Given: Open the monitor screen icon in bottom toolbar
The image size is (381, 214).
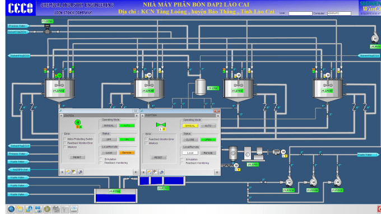Looking at the screenshot, I should pyautogui.click(x=38, y=209).
